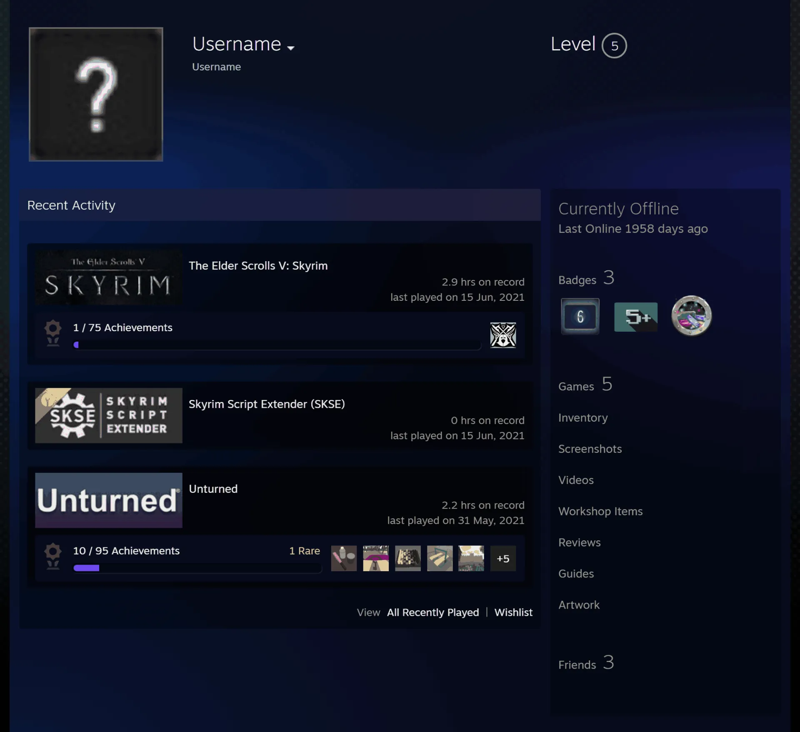Click the Skyrim achievement progress bar
The image size is (800, 732).
click(x=277, y=345)
